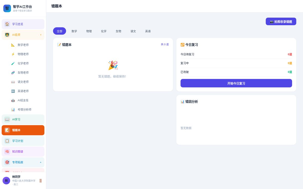Screen dimensions: 303x189
Task: Click the house icon beside 学习总览
Action: pyautogui.click(x=7, y=24)
